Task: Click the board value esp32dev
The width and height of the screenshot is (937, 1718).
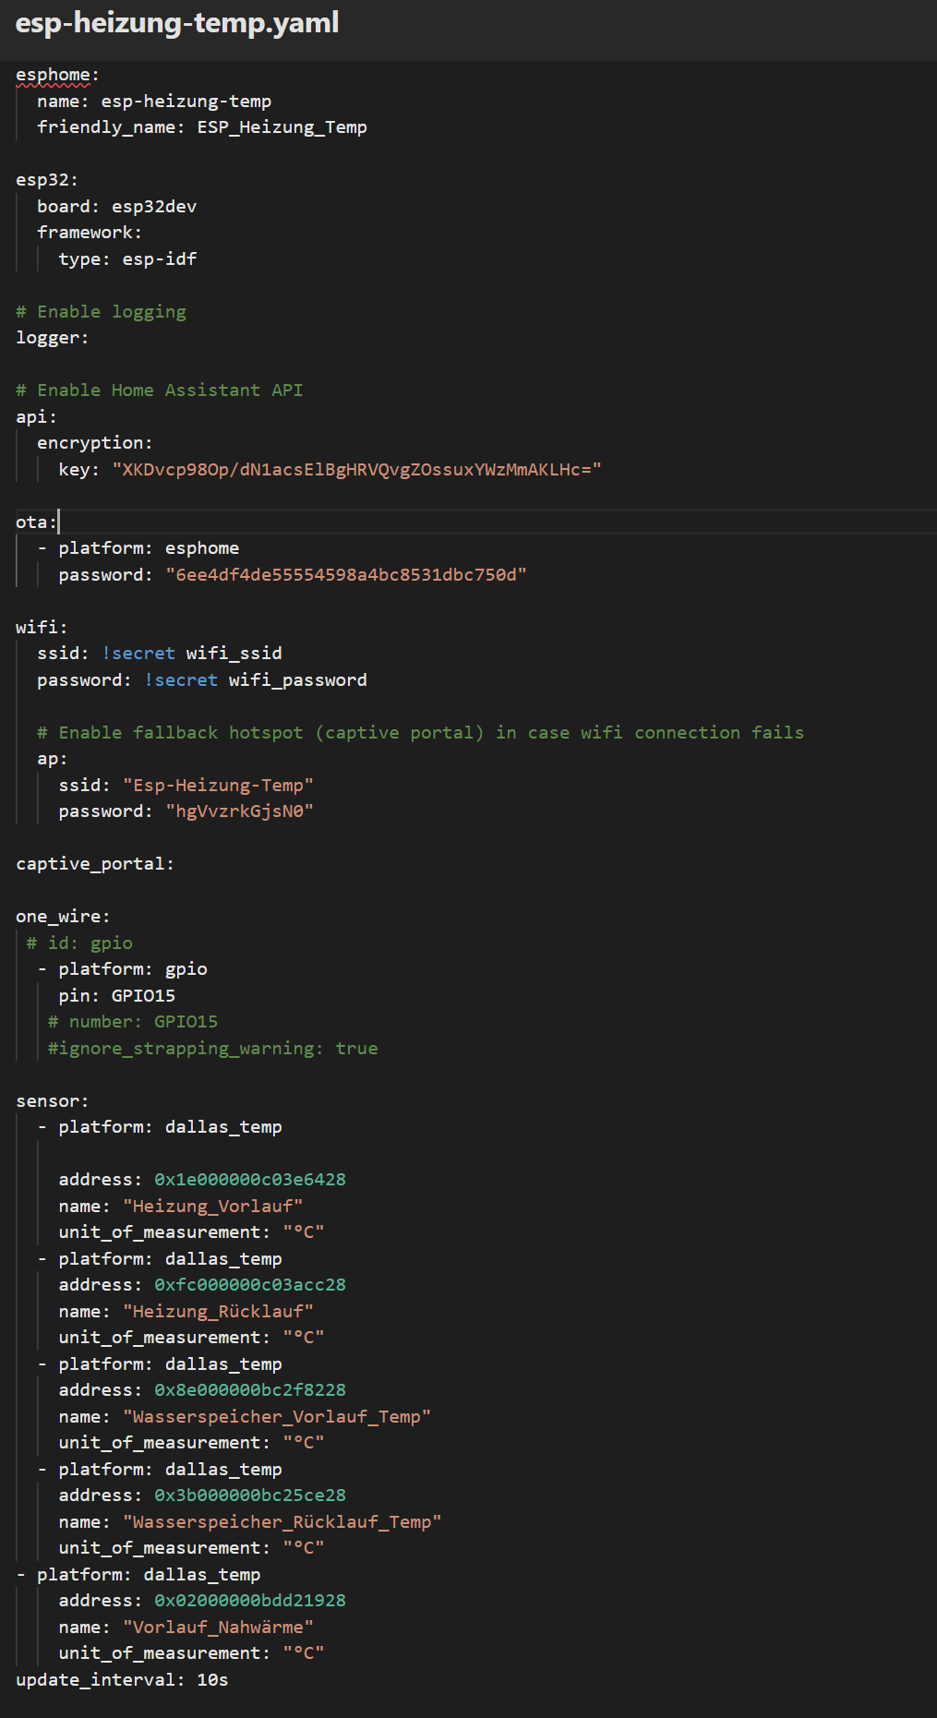Action: point(154,207)
